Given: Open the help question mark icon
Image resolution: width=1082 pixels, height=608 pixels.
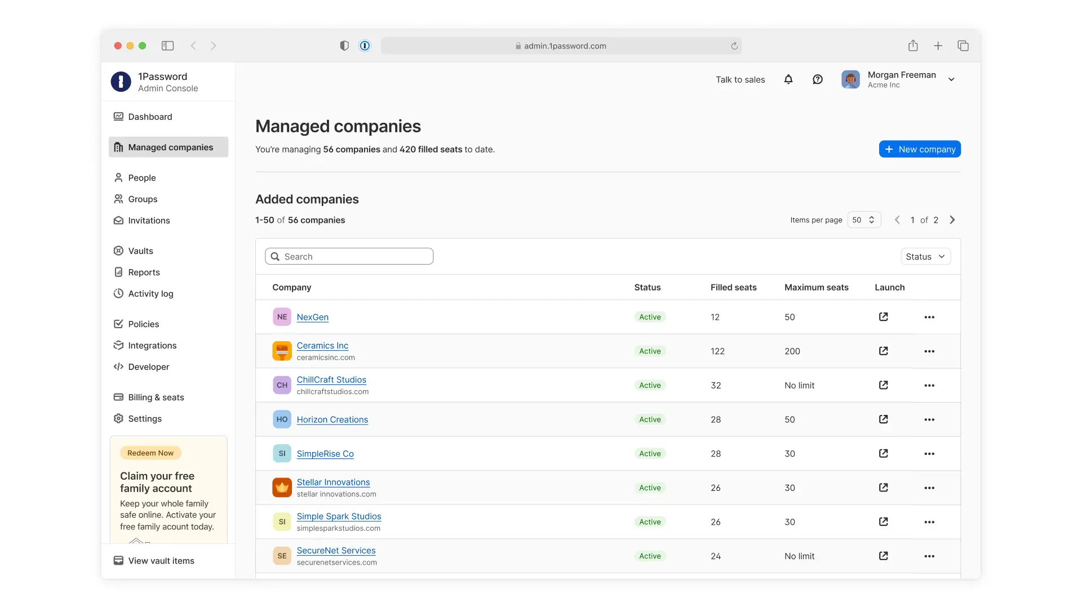Looking at the screenshot, I should 818,79.
